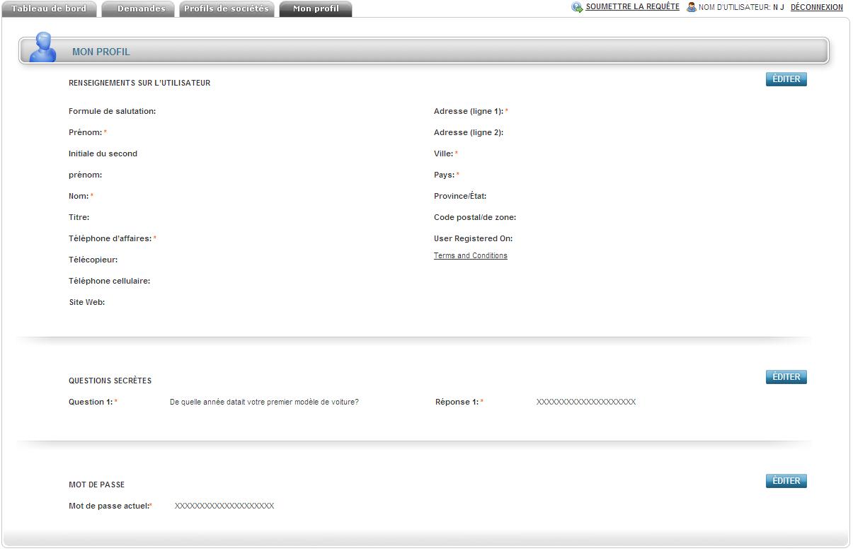Edit the Mot de passe section
This screenshot has height=551, width=853.
[x=786, y=481]
